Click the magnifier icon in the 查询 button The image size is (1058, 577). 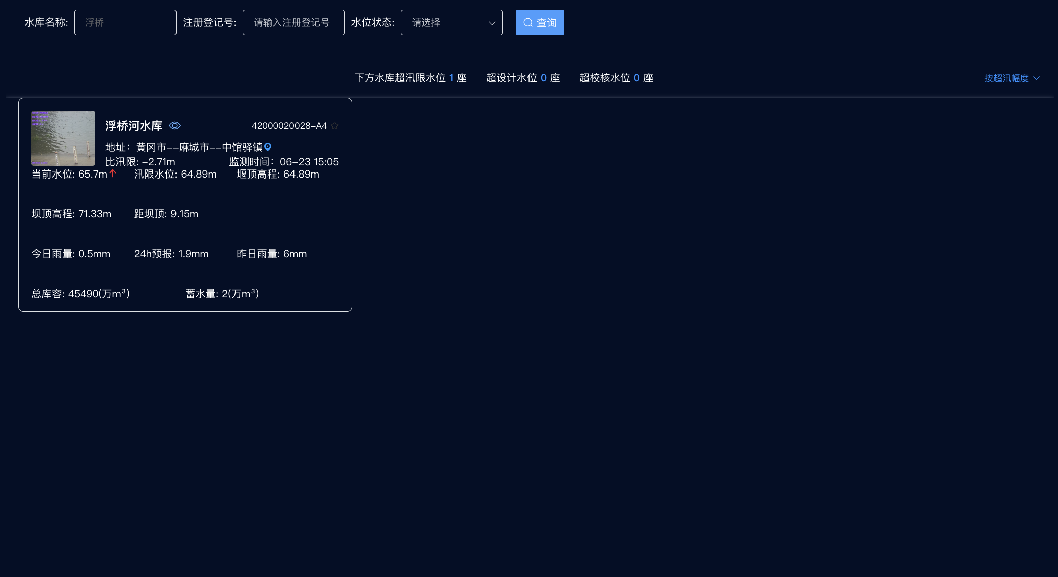click(528, 23)
